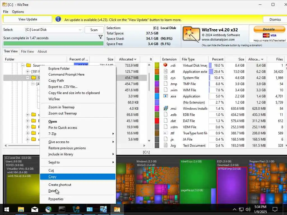Click the .sys file type icon
Image resolution: width=287 pixels, height=215 pixels.
click(165, 77)
